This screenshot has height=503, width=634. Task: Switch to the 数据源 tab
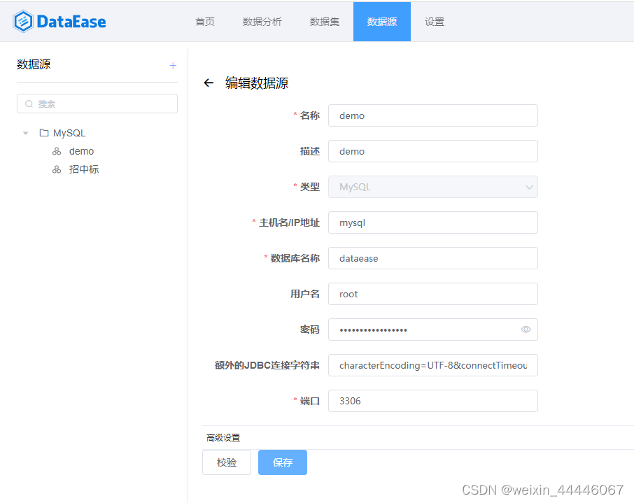pos(382,22)
